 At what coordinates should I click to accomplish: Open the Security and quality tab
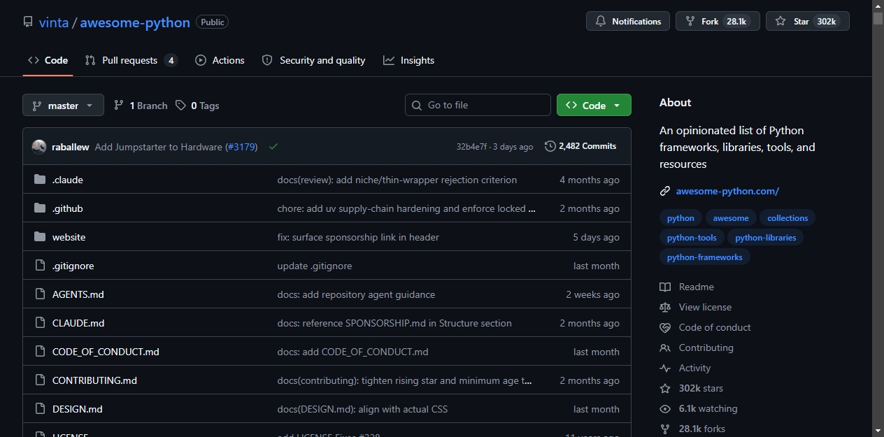tap(313, 60)
